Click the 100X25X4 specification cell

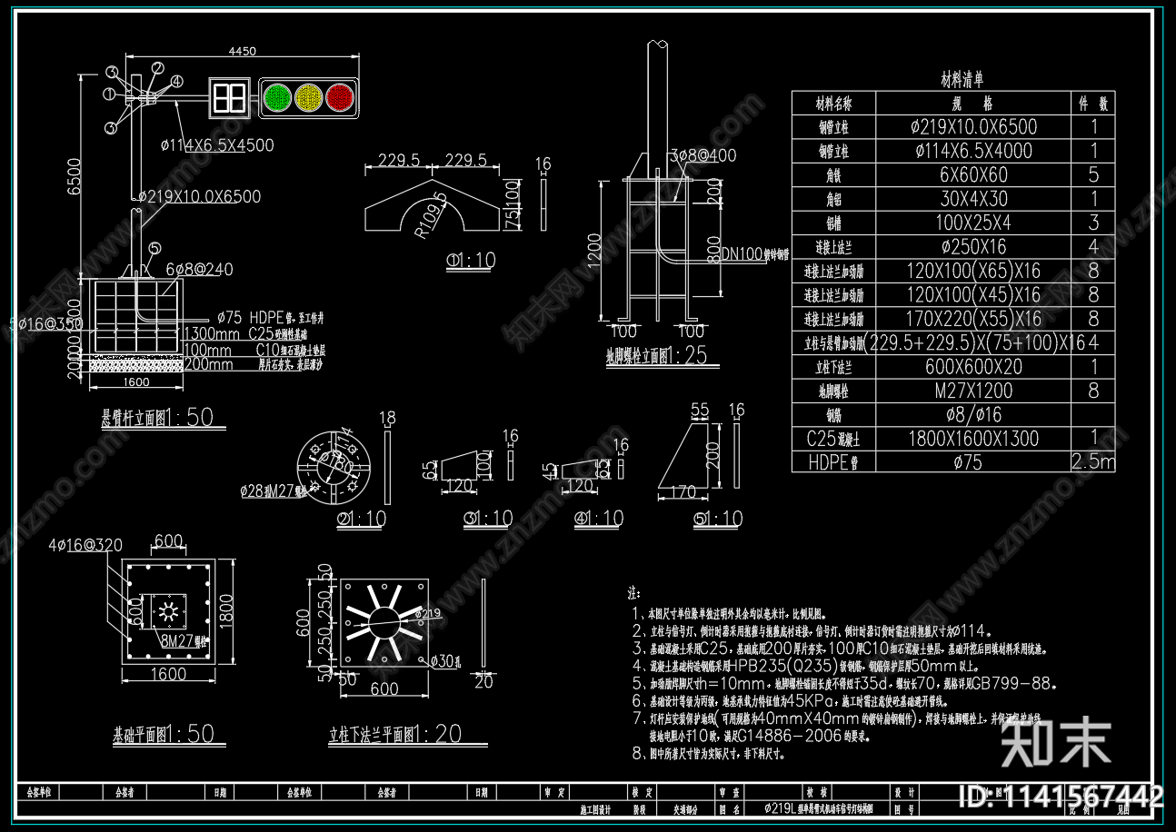click(974, 223)
